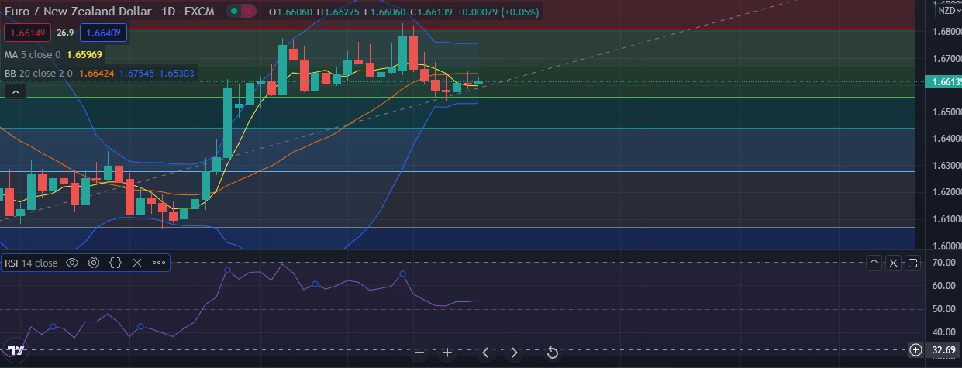Open the NZD currency dropdown
The height and width of the screenshot is (368, 962).
tap(948, 10)
